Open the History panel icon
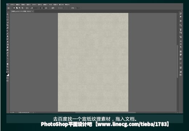Image resolution: width=189 pixels, height=131 pixels. tap(181, 14)
